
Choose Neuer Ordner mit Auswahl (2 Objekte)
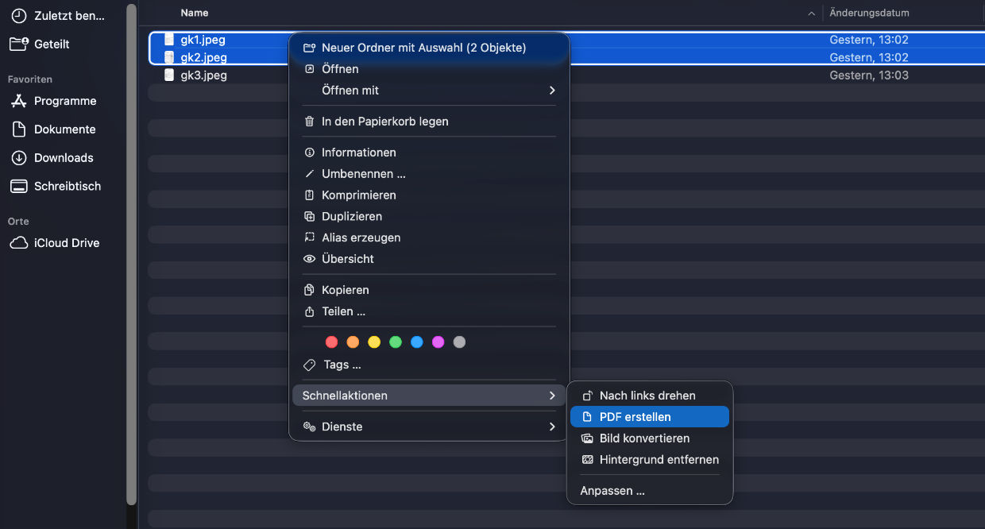click(x=423, y=48)
